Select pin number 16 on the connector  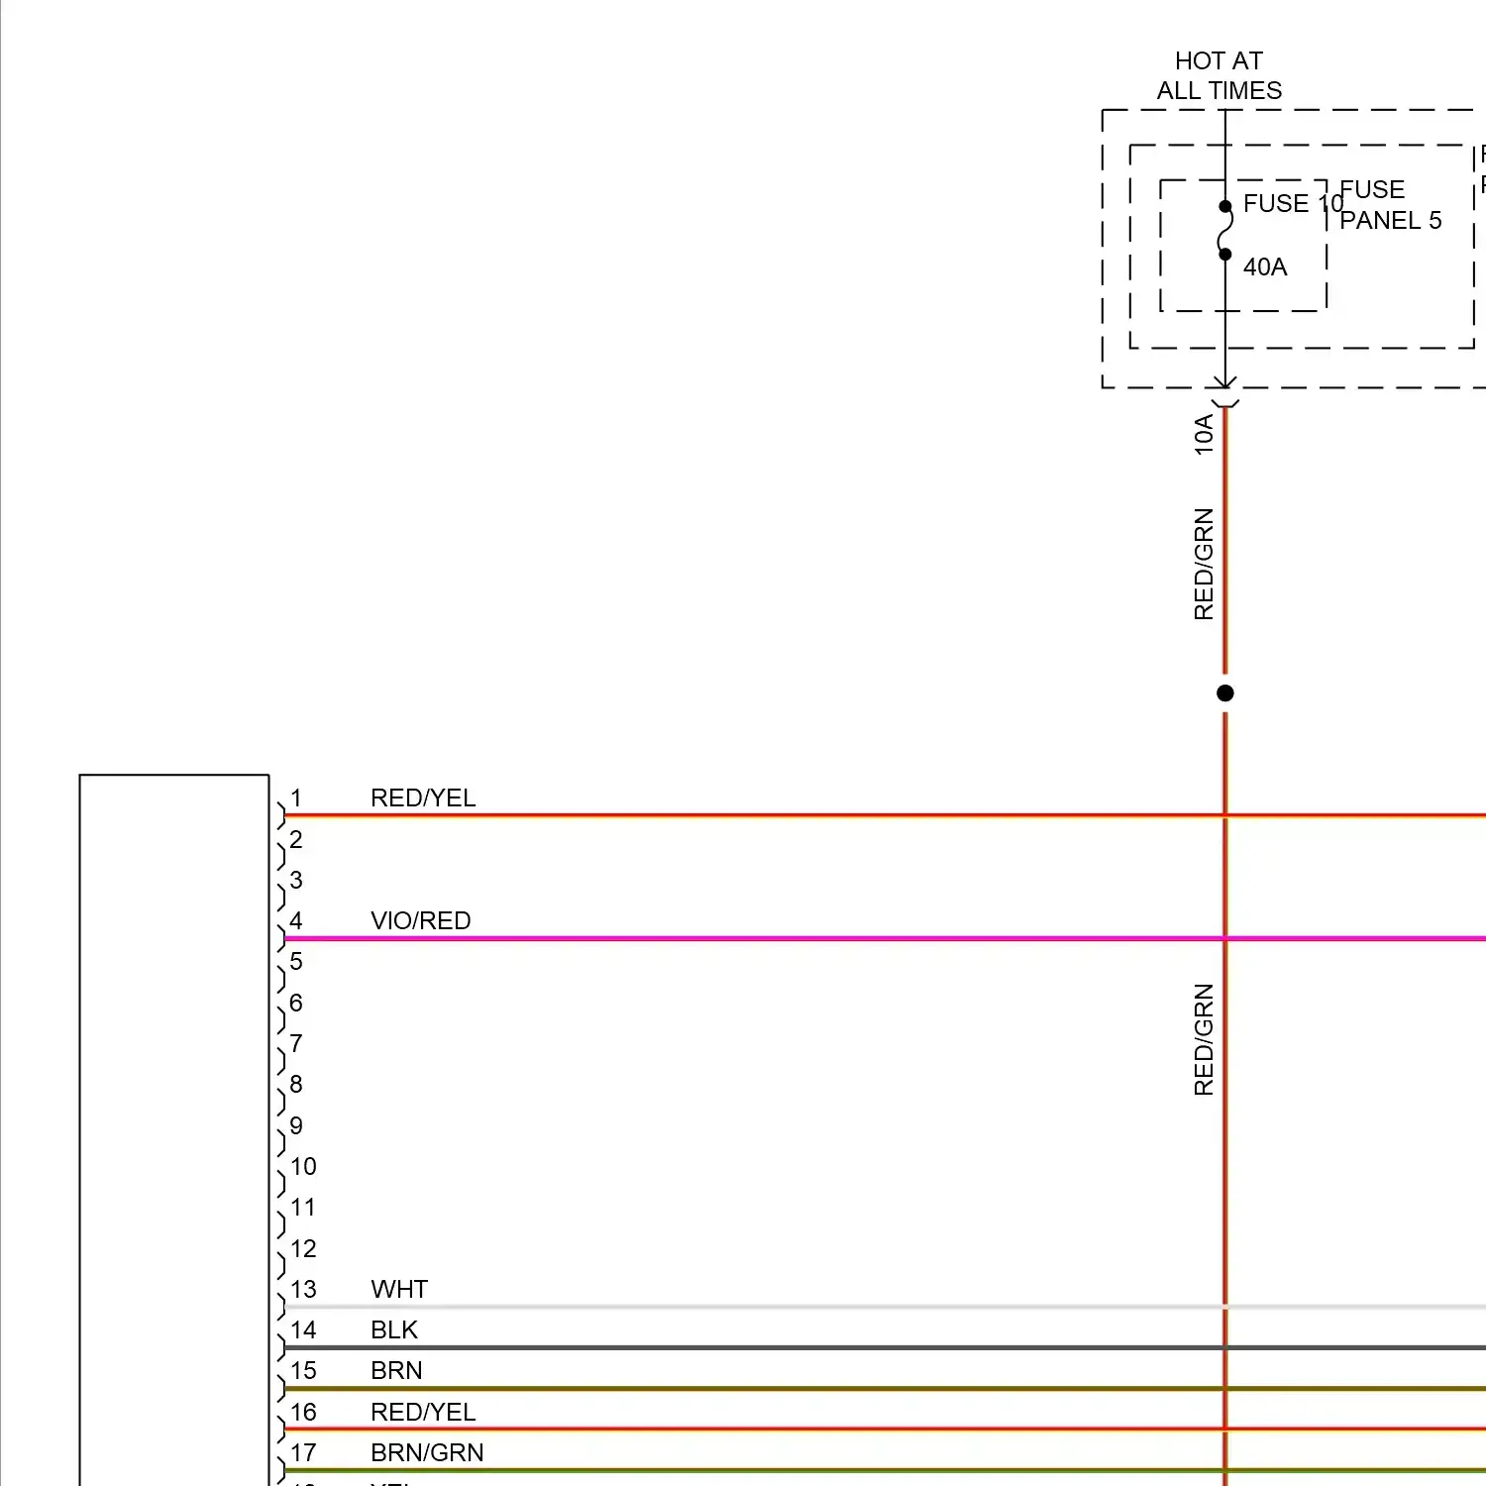(x=303, y=1412)
